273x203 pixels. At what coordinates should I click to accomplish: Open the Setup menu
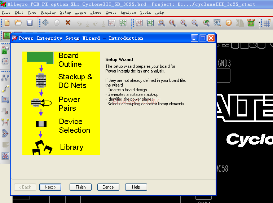point(65,13)
